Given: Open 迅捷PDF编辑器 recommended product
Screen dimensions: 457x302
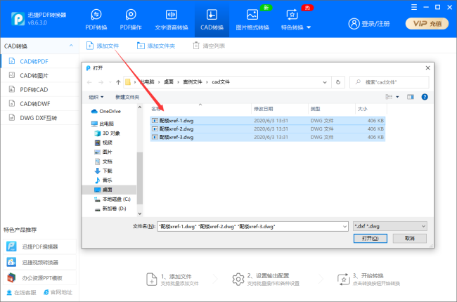Looking at the screenshot, I should (39, 247).
